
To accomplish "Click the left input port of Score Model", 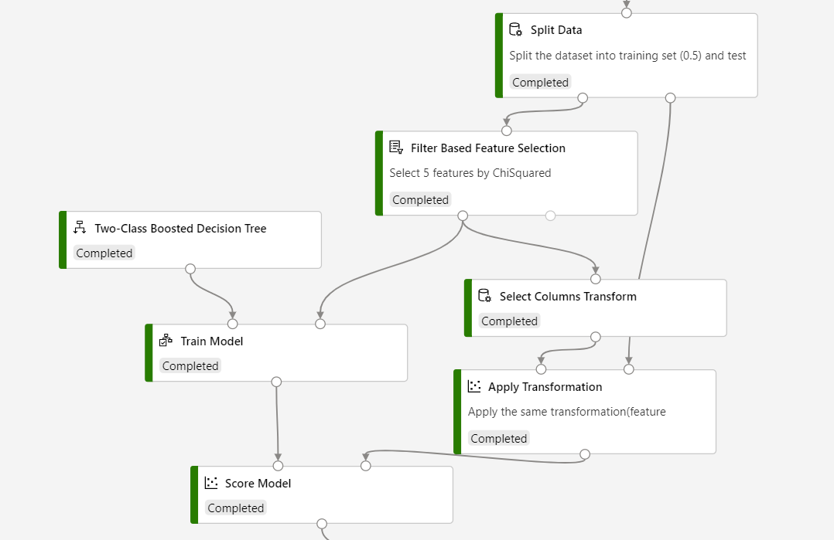I will pyautogui.click(x=278, y=465).
